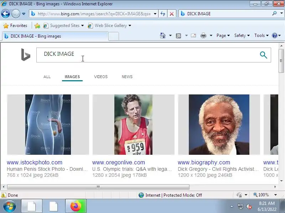Switch to the NEWS results tab

click(x=127, y=77)
